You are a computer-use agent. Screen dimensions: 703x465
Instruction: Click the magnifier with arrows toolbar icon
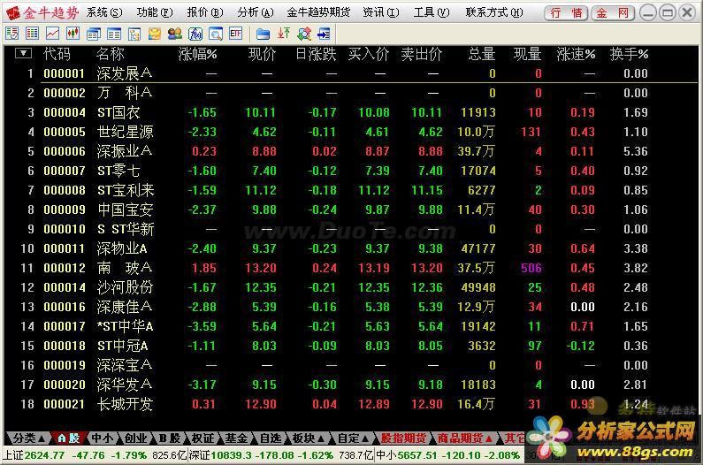[304, 34]
